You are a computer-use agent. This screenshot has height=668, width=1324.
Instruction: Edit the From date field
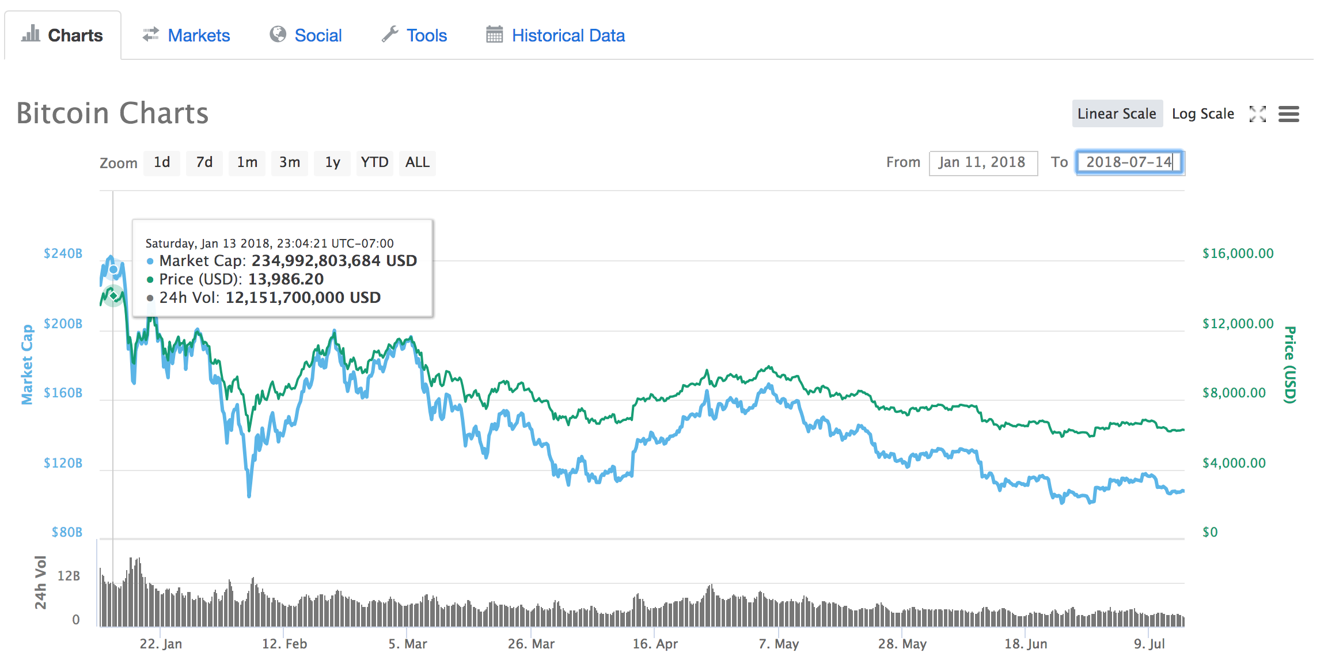click(x=983, y=162)
